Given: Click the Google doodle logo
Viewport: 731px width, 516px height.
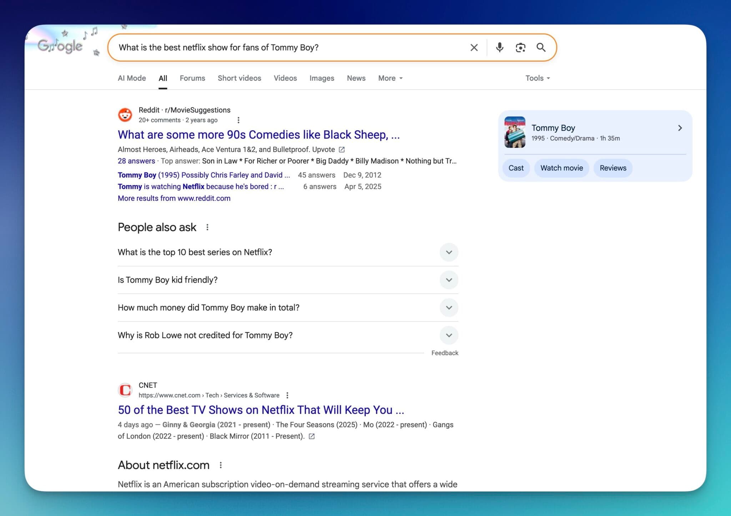Looking at the screenshot, I should [61, 46].
